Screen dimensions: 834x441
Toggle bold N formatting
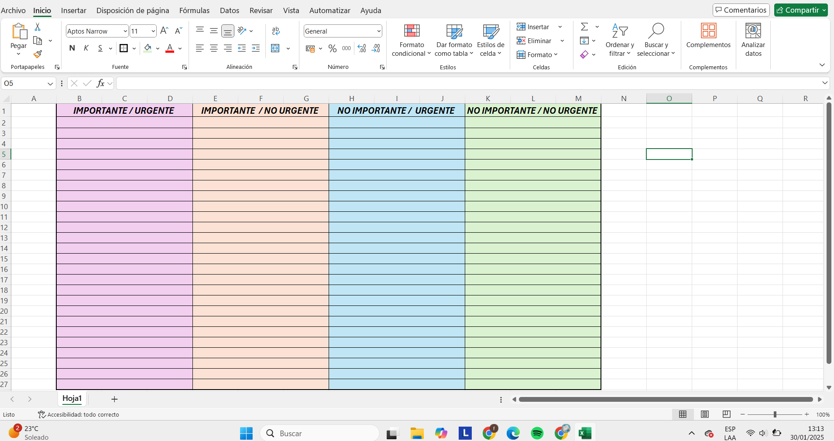(x=72, y=48)
